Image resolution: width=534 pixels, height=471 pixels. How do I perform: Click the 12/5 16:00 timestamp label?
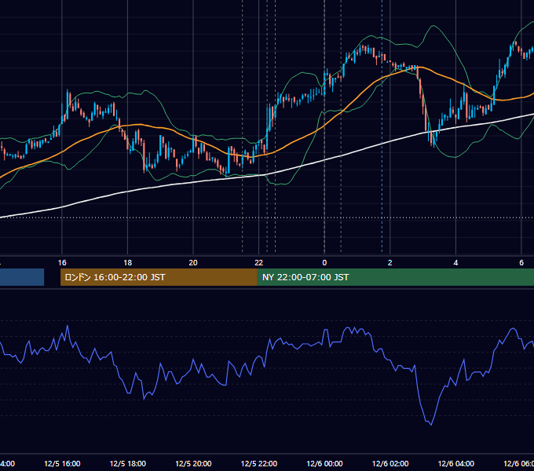[62, 464]
